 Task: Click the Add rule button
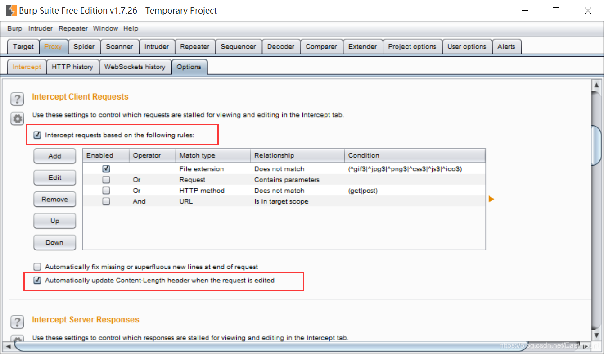point(55,156)
